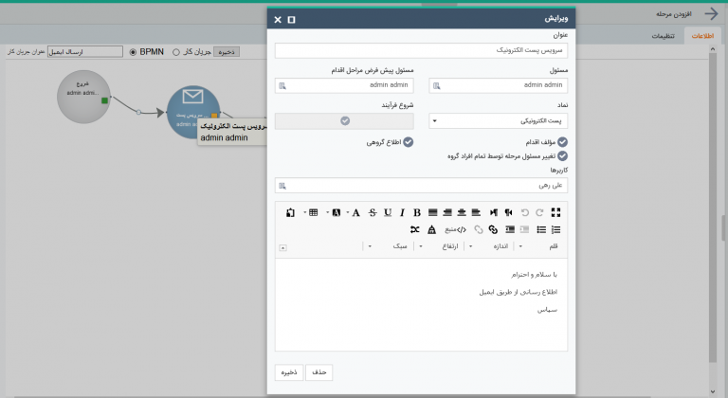Open the source code view (منبع)
728x398 pixels.
455,229
